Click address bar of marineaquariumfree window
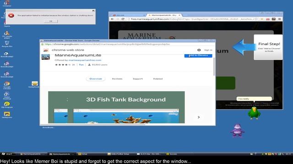Viewport: 293px width, 164px height. (x=192, y=19)
